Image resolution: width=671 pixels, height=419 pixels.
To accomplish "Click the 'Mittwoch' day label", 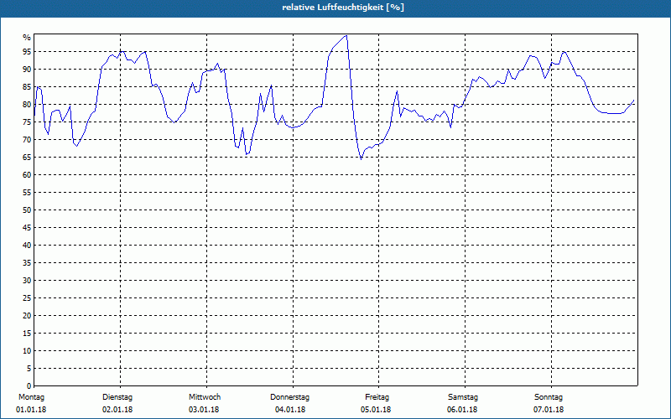I will 205,397.
